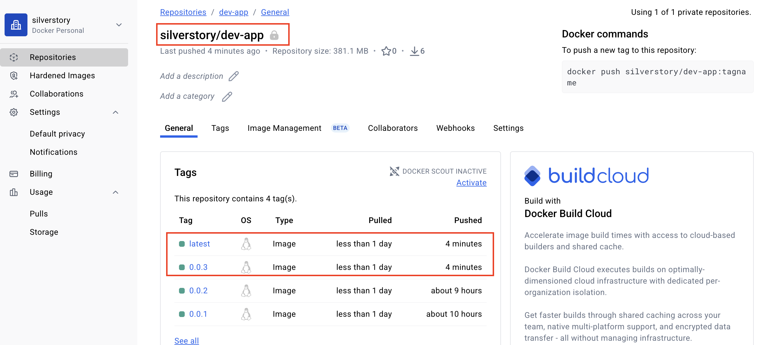Collapse the Usage section in sidebar
Viewport: 764px width, 345px height.
[x=116, y=192]
